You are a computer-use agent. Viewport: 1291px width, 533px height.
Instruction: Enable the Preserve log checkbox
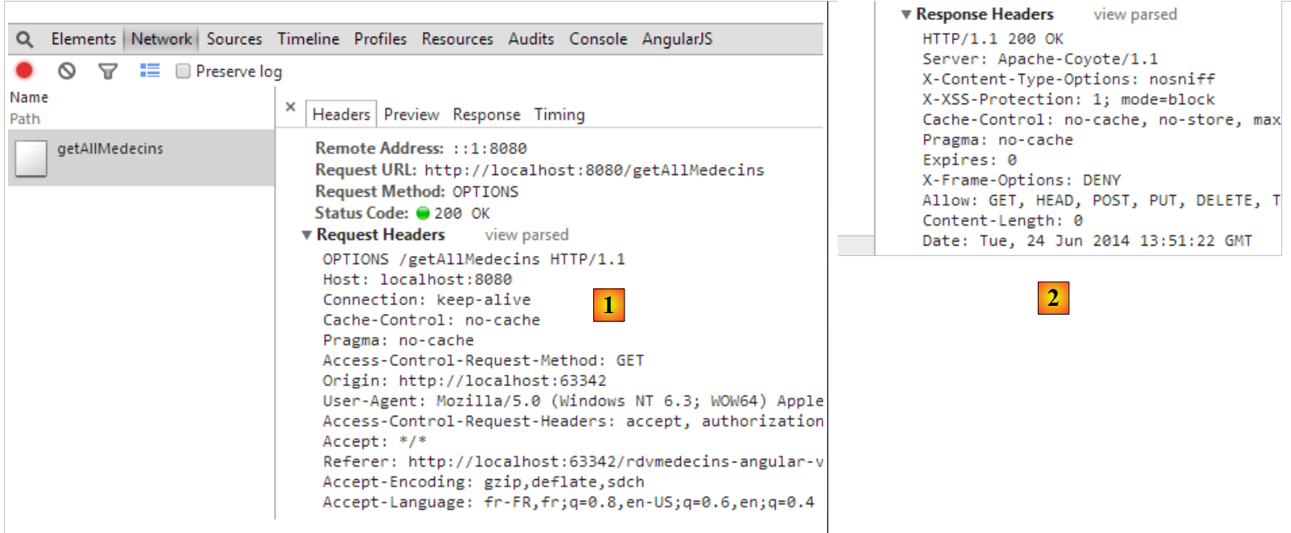[x=183, y=71]
